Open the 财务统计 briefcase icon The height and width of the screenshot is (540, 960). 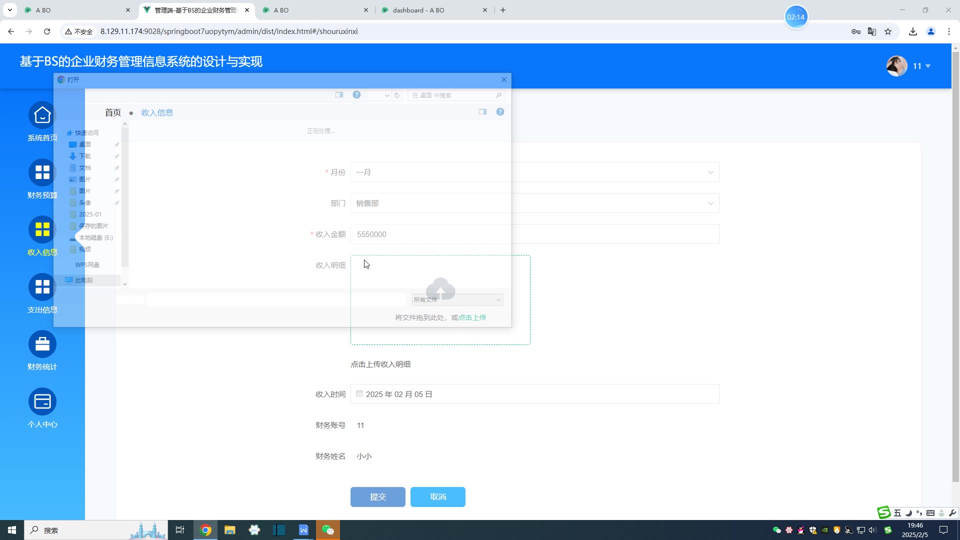pyautogui.click(x=42, y=344)
